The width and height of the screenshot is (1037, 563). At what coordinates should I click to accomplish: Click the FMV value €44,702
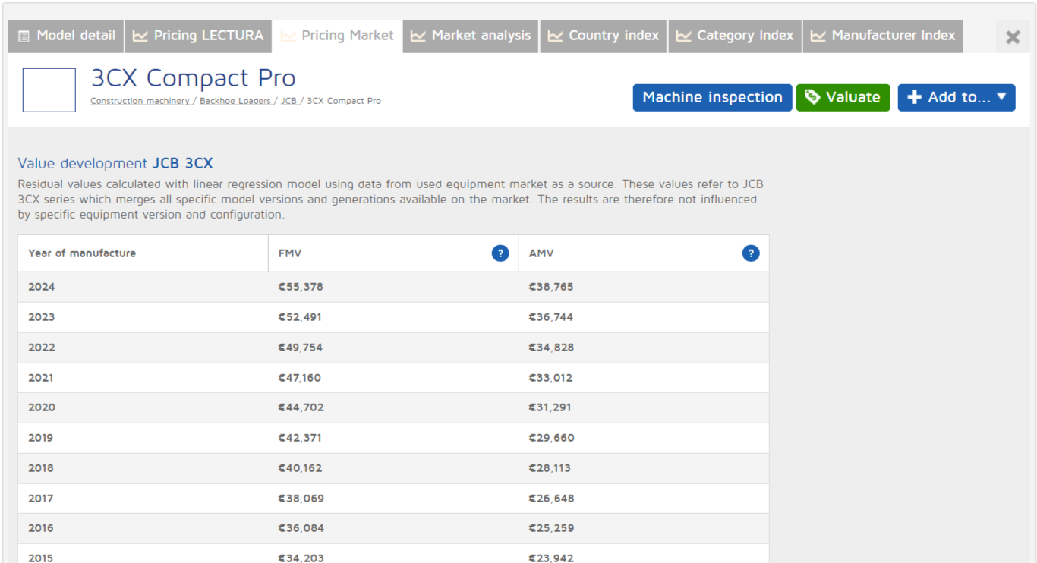click(x=301, y=407)
